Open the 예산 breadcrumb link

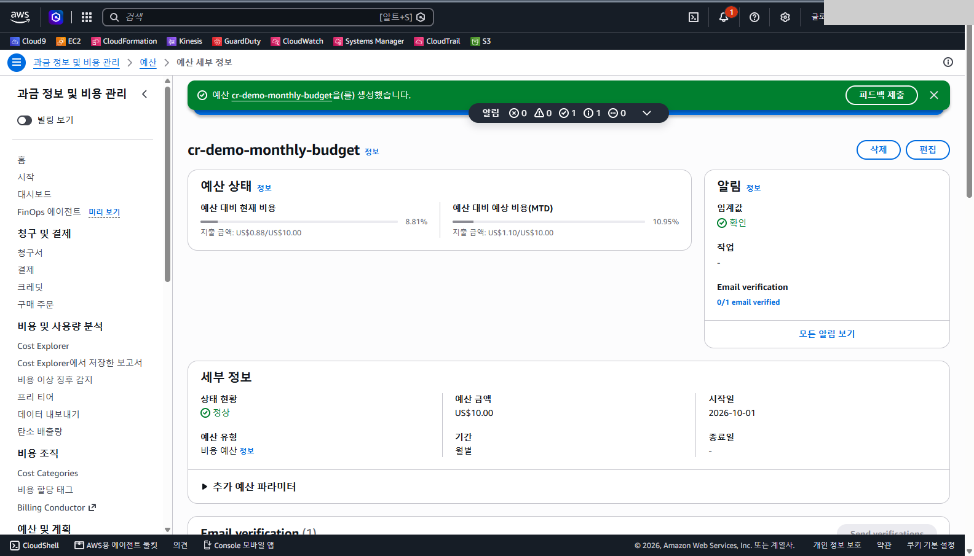[148, 62]
